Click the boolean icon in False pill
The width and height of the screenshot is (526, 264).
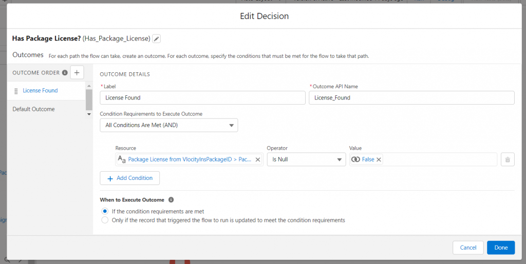(x=355, y=159)
